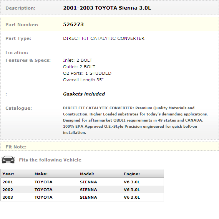The width and height of the screenshot is (219, 219).
Task: Click the Engine column header
Action: [132, 174]
